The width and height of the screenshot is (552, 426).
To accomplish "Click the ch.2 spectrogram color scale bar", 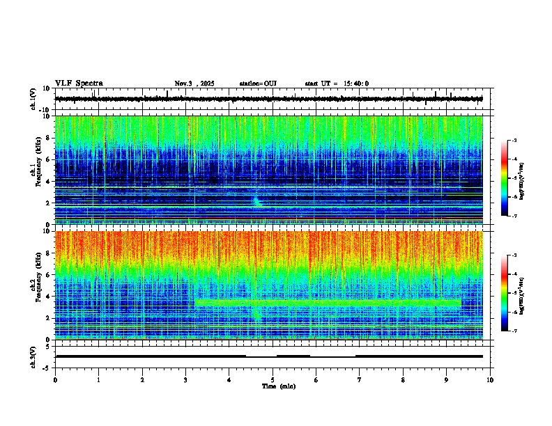I will coord(504,293).
